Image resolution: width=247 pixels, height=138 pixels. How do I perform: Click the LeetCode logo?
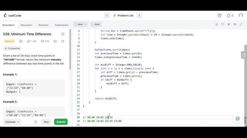click(x=12, y=15)
